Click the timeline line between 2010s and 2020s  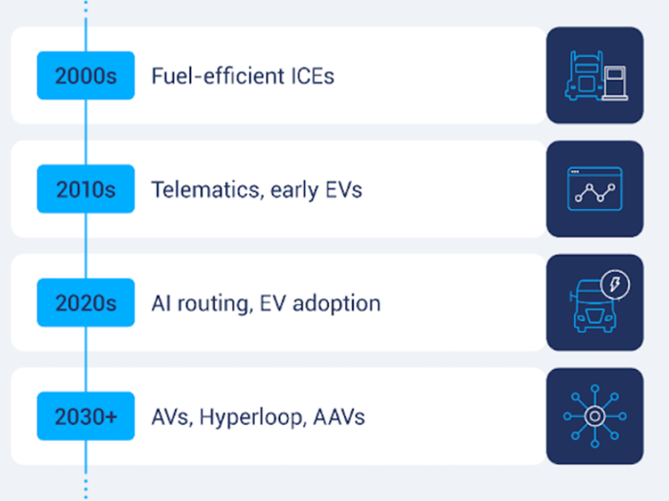[x=86, y=246]
